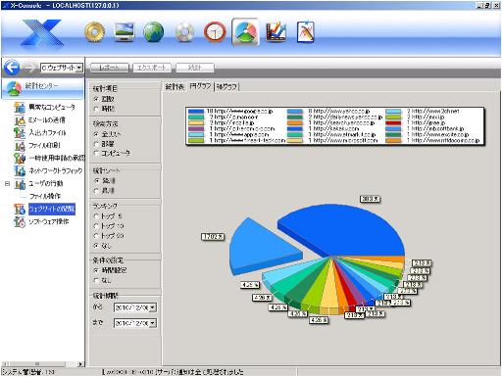502x377 pixels.
Task: Collapse the ユーザの行動 tree node
Action: 7,184
